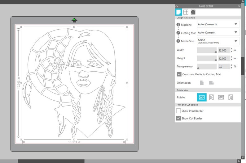
Task: Click the horizontal scrollbar thumb
Action: pyautogui.click(x=51, y=161)
